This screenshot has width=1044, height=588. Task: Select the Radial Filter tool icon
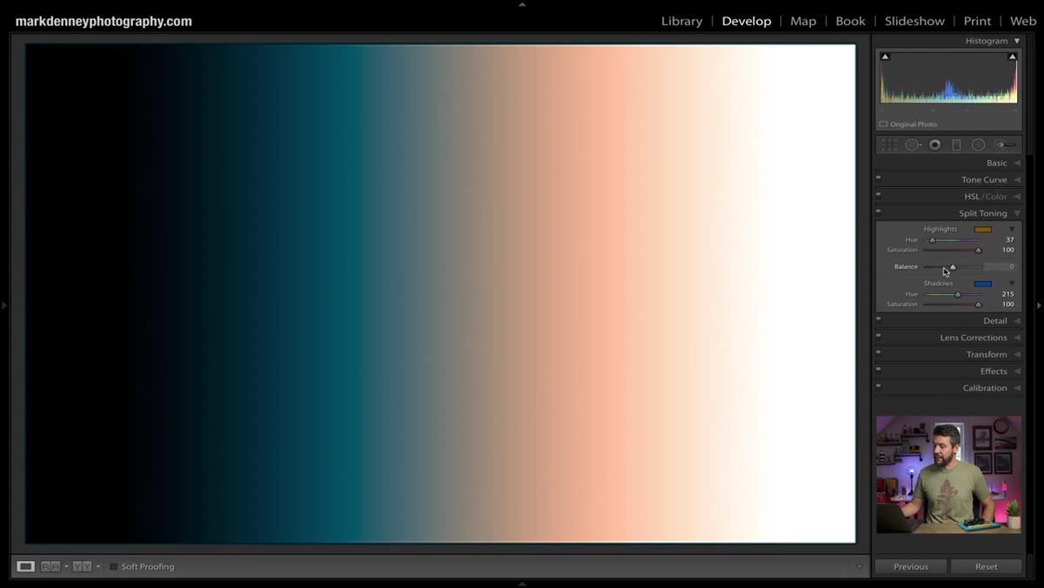pos(978,145)
